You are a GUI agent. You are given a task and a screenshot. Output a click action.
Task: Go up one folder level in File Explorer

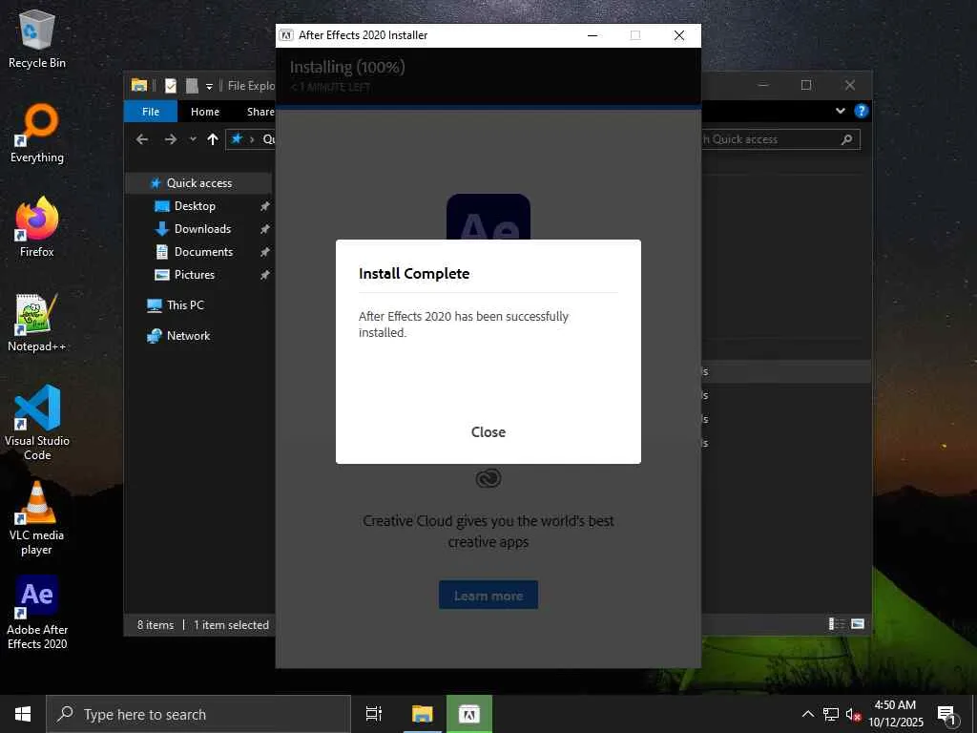[x=213, y=139]
